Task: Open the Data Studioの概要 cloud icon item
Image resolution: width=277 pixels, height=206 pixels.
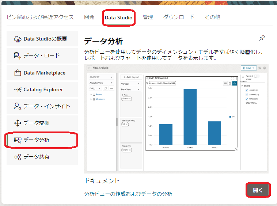Action: coord(18,39)
